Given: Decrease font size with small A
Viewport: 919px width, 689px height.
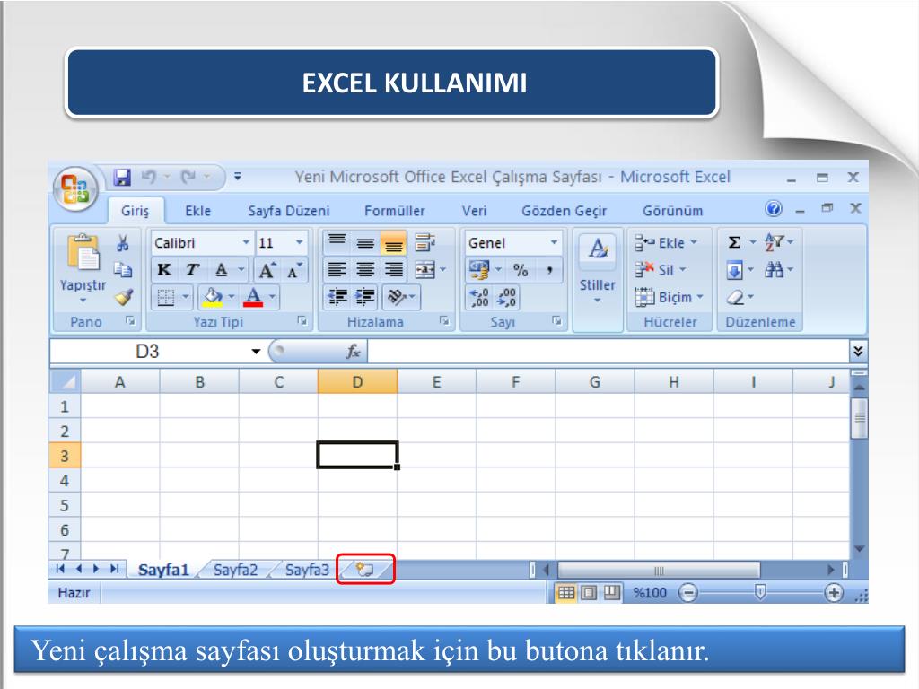Looking at the screenshot, I should (294, 271).
